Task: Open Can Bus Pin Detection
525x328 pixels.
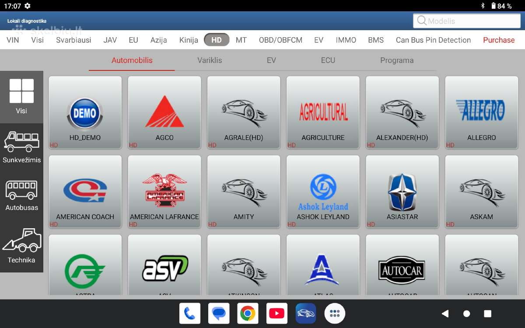Action: (x=433, y=40)
